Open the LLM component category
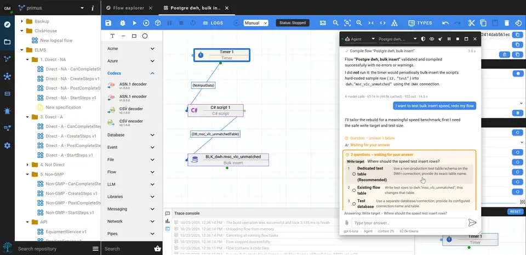Image resolution: width=526 pixels, height=255 pixels. click(131, 184)
